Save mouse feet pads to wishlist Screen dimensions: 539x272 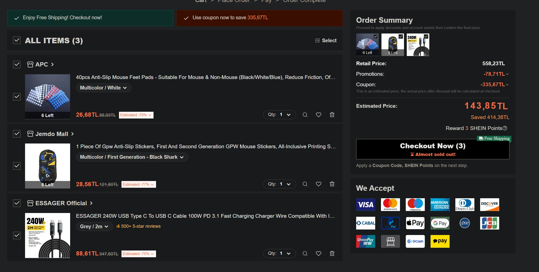[x=318, y=115]
